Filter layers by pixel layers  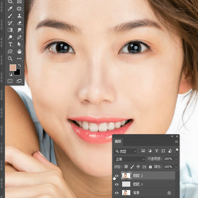(143, 151)
